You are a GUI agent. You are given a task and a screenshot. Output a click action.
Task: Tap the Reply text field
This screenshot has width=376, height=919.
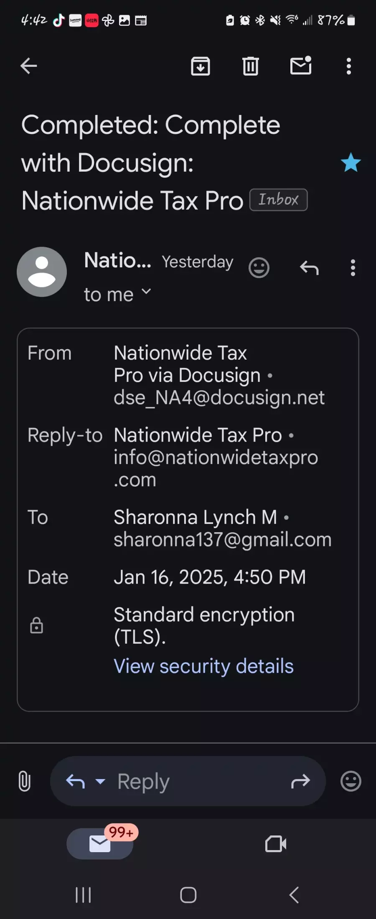coord(188,781)
